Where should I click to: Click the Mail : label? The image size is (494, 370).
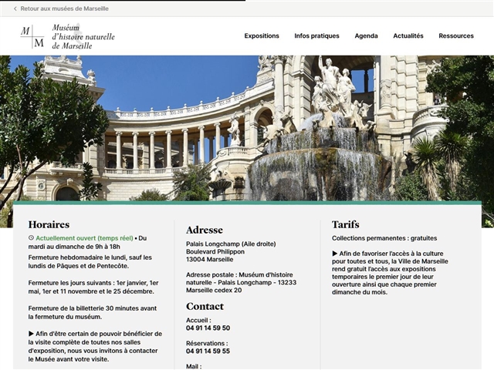194,366
